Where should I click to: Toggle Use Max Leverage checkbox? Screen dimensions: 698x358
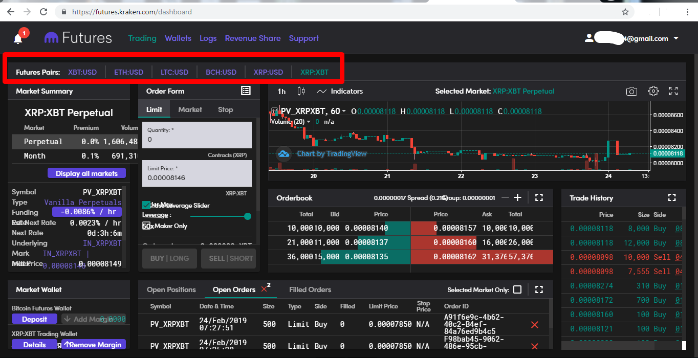(x=146, y=205)
